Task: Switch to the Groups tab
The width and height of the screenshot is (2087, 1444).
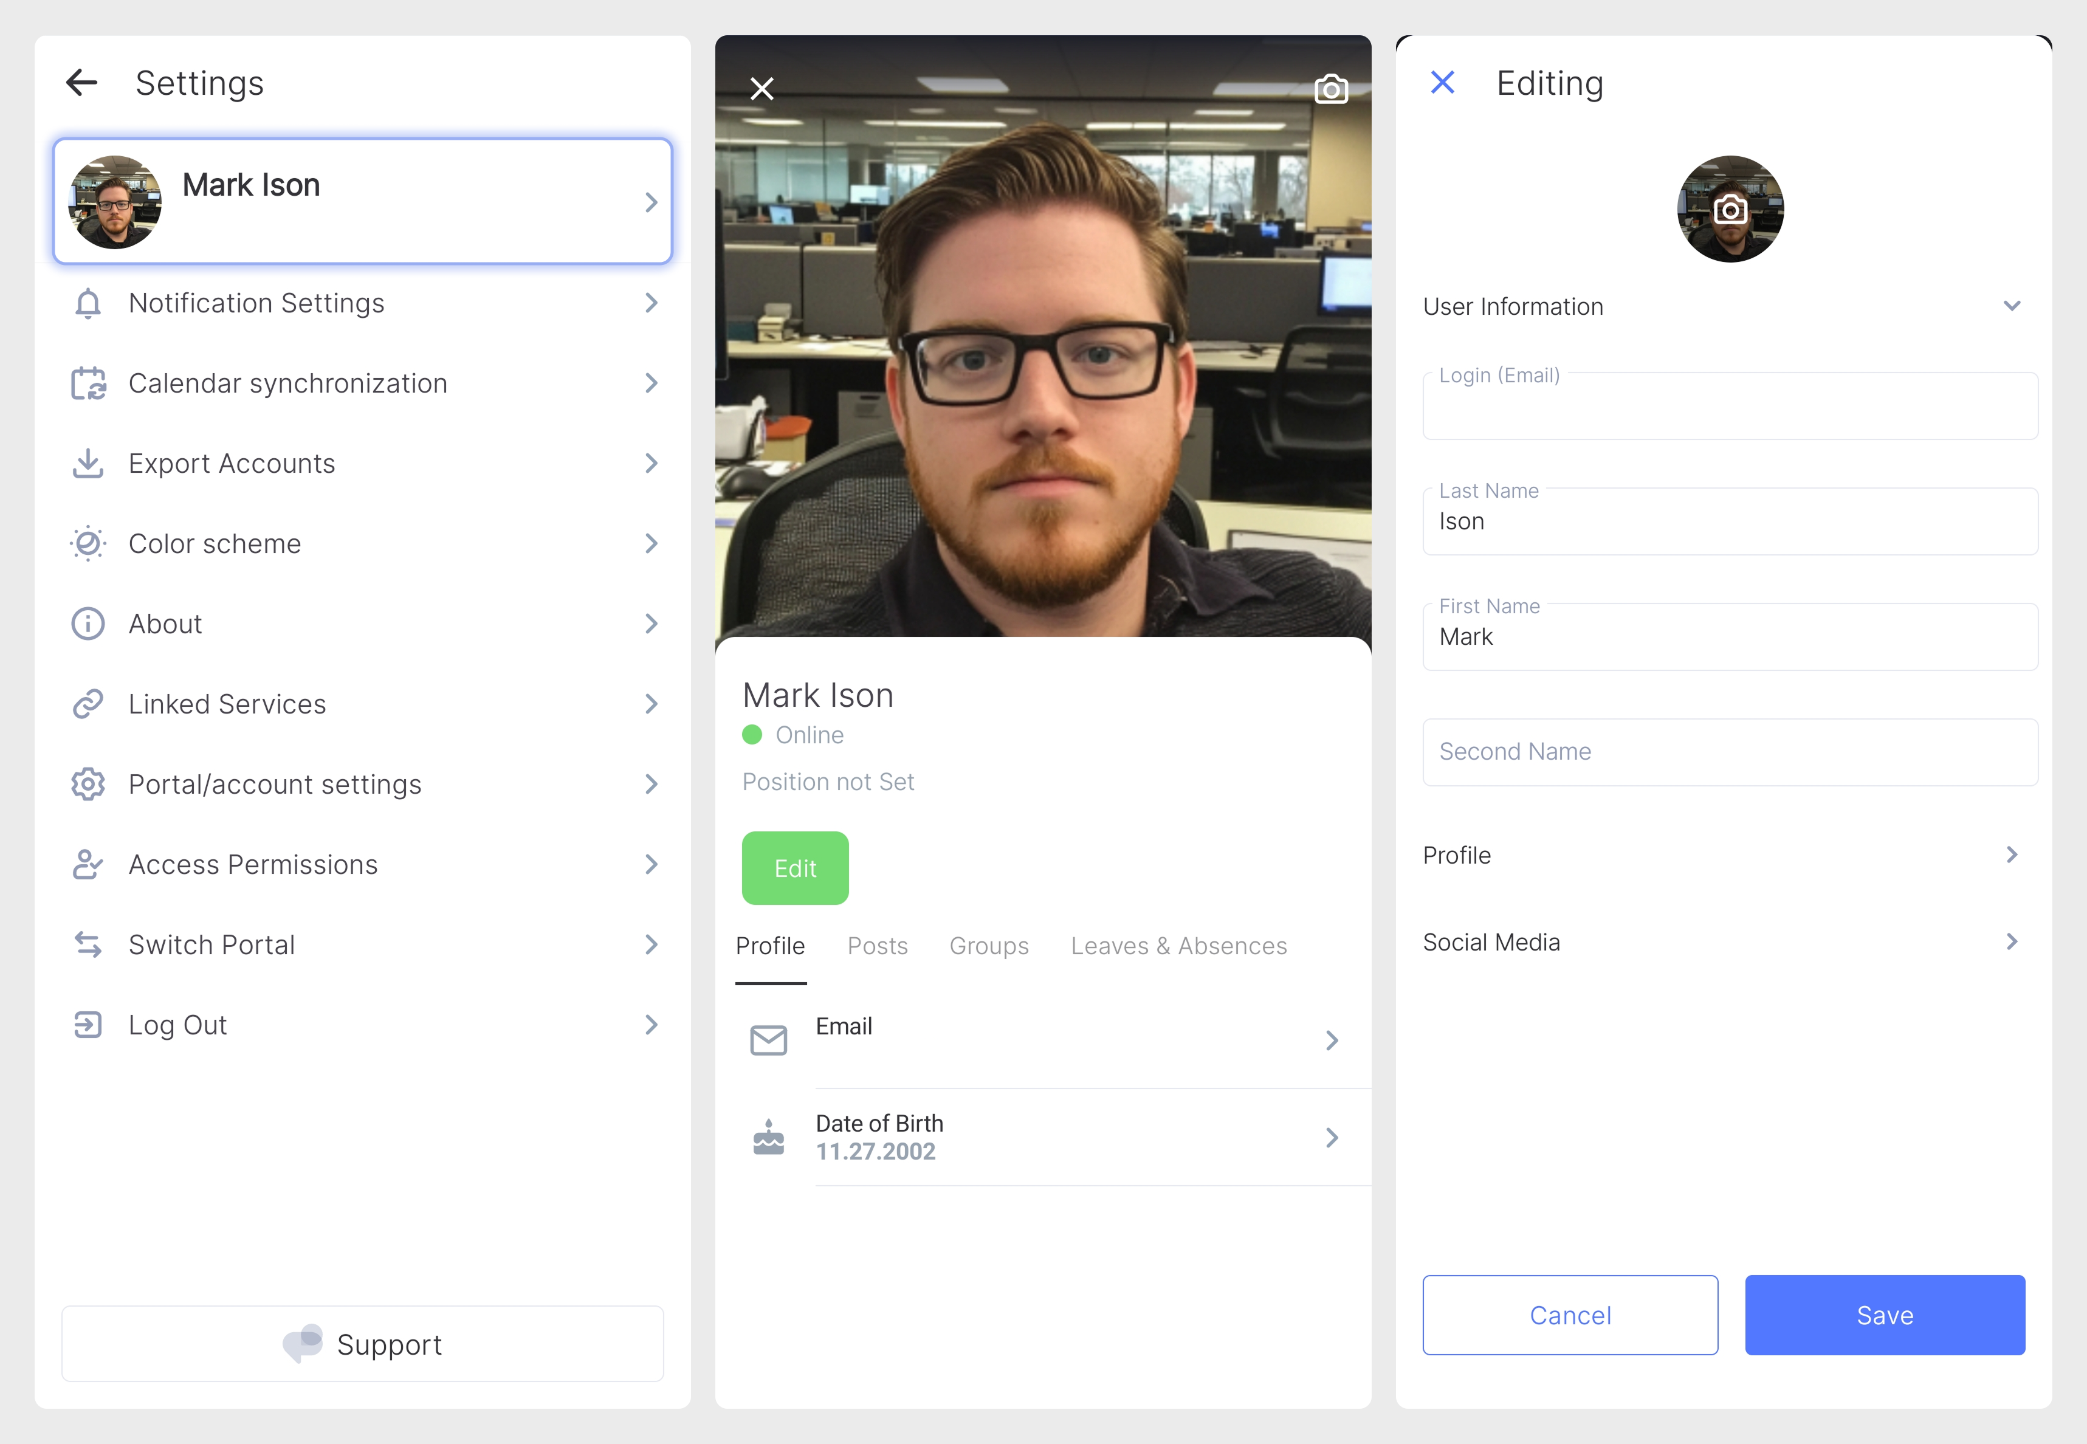Action: (x=989, y=946)
